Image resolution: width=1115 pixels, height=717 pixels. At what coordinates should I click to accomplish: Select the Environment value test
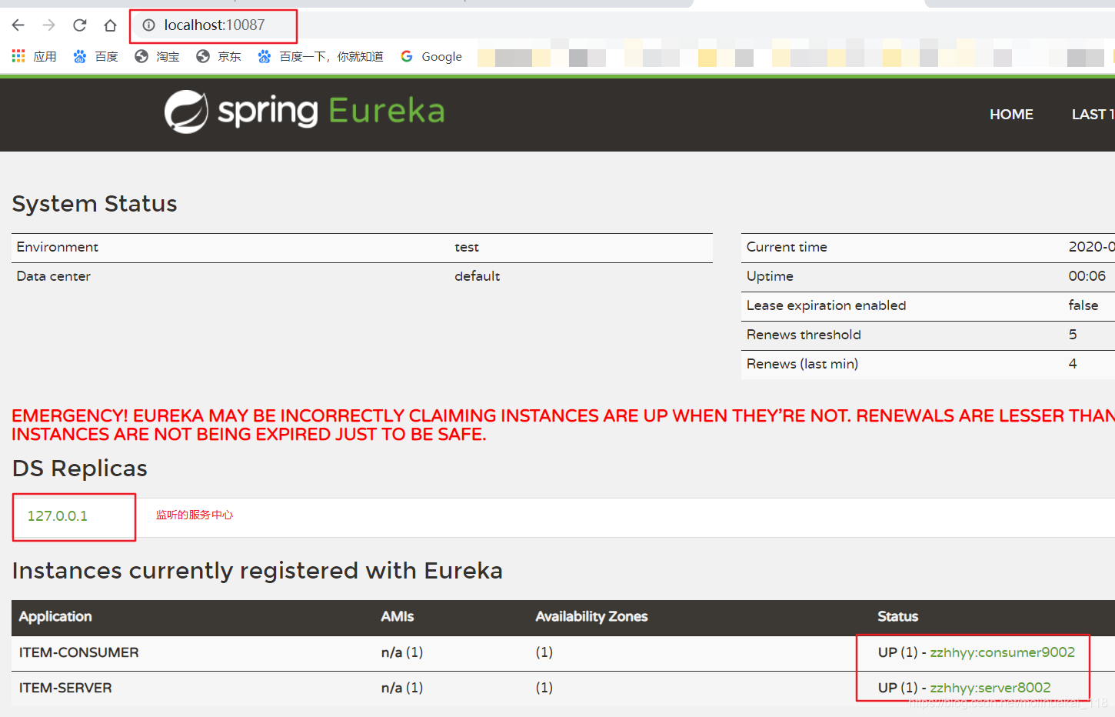[x=467, y=247]
